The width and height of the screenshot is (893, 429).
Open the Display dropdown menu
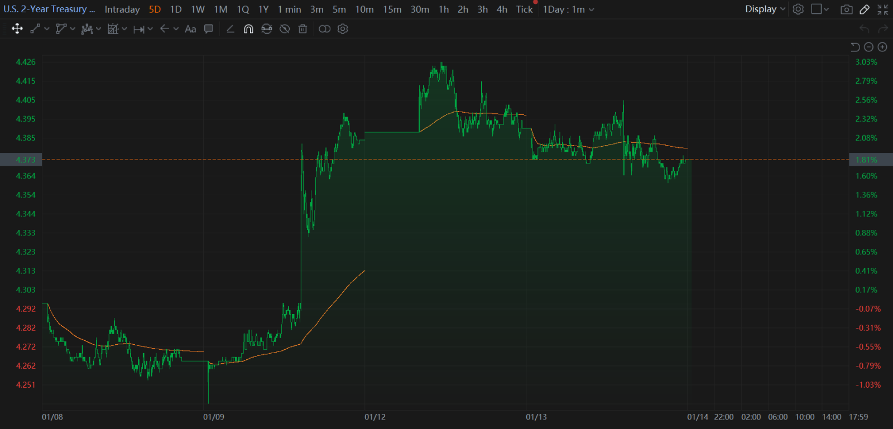(765, 9)
